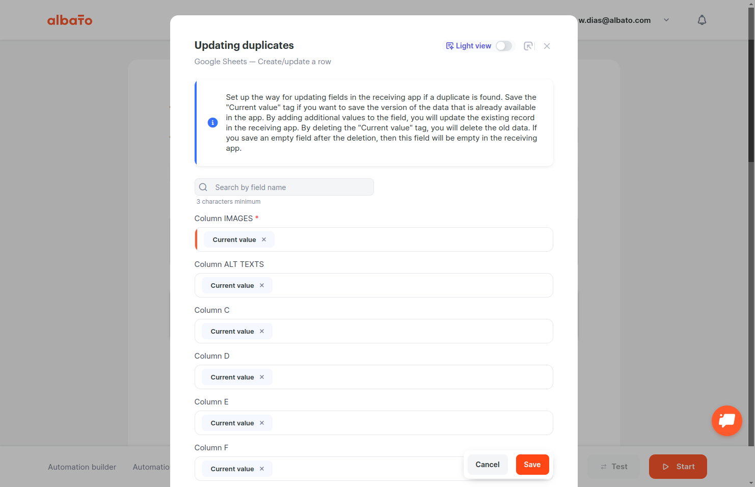Expand the account dropdown chevron
755x487 pixels.
pyautogui.click(x=666, y=20)
